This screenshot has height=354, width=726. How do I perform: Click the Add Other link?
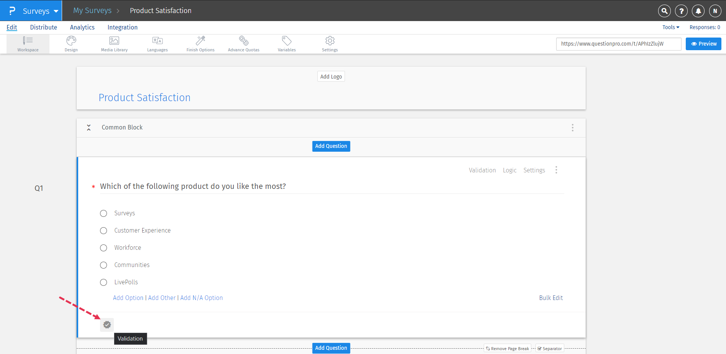click(x=162, y=298)
